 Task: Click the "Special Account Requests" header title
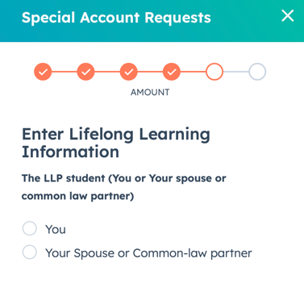click(116, 18)
